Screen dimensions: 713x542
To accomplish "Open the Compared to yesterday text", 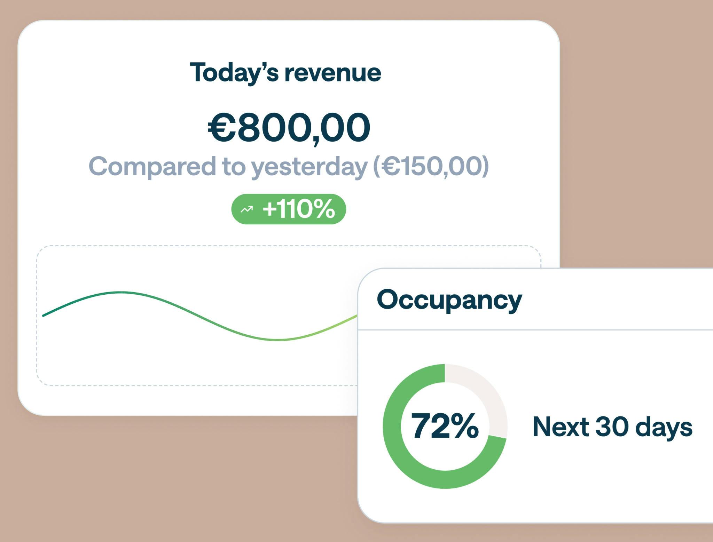I will pos(228,166).
